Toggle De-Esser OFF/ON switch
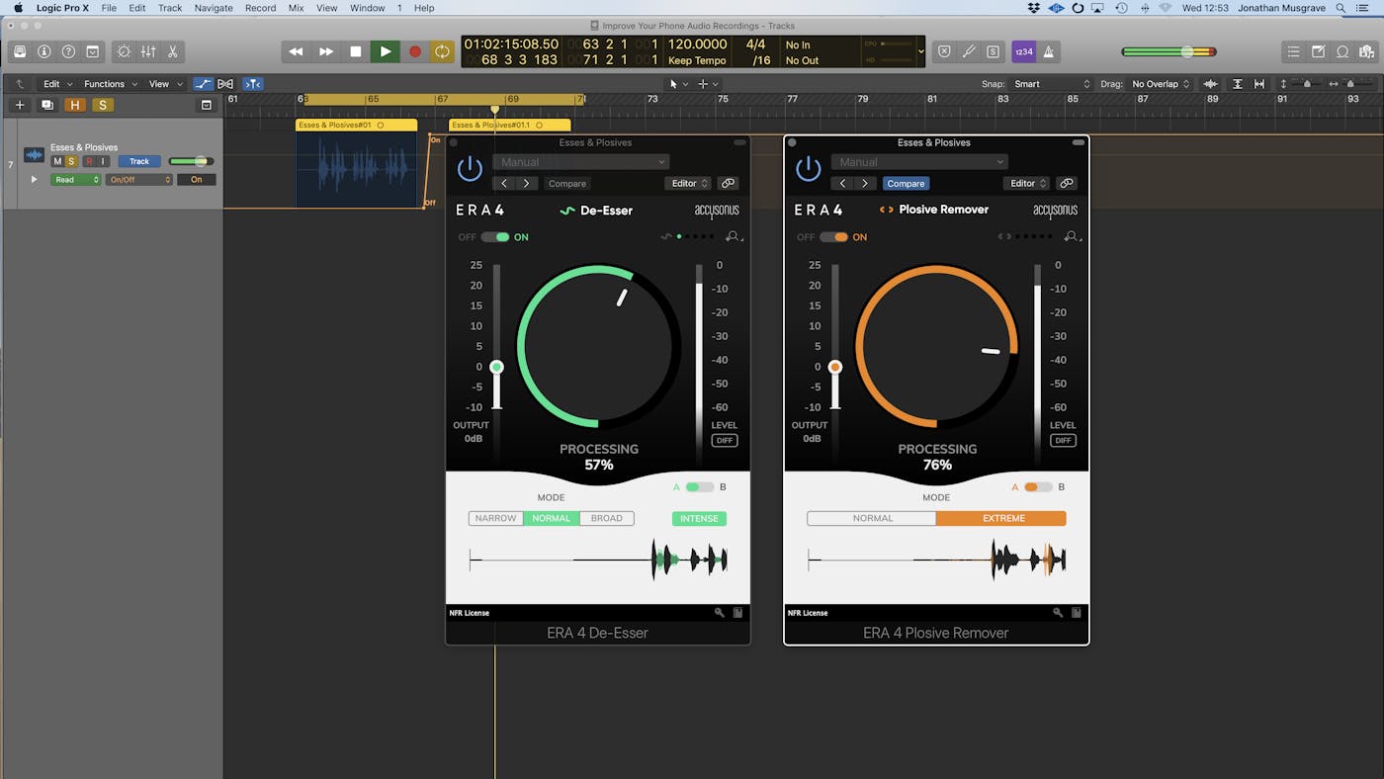The image size is (1384, 779). pos(495,237)
